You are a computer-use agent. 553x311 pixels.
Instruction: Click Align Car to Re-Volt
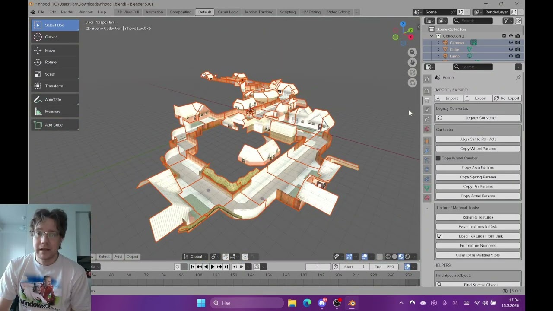click(478, 139)
